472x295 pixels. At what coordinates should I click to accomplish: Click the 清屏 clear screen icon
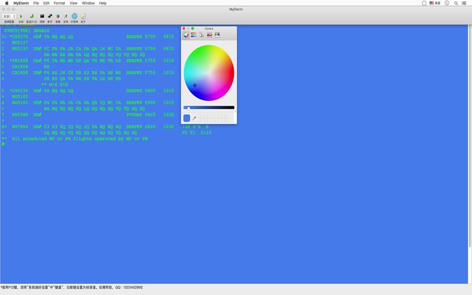[42, 17]
